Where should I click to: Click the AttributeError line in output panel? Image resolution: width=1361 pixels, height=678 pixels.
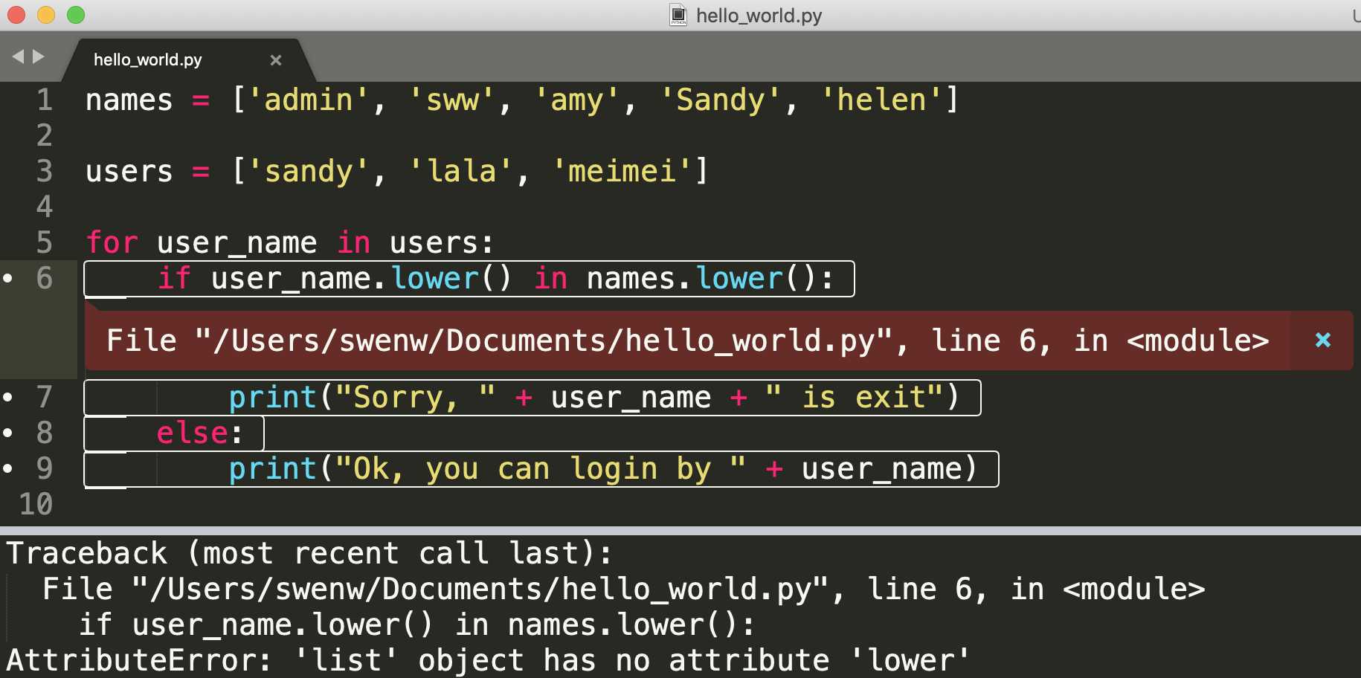pyautogui.click(x=488, y=660)
